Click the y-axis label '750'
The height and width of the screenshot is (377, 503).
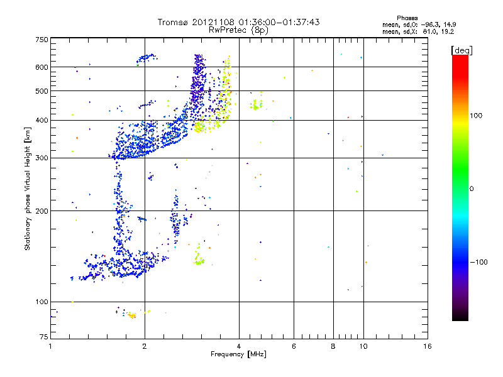41,40
